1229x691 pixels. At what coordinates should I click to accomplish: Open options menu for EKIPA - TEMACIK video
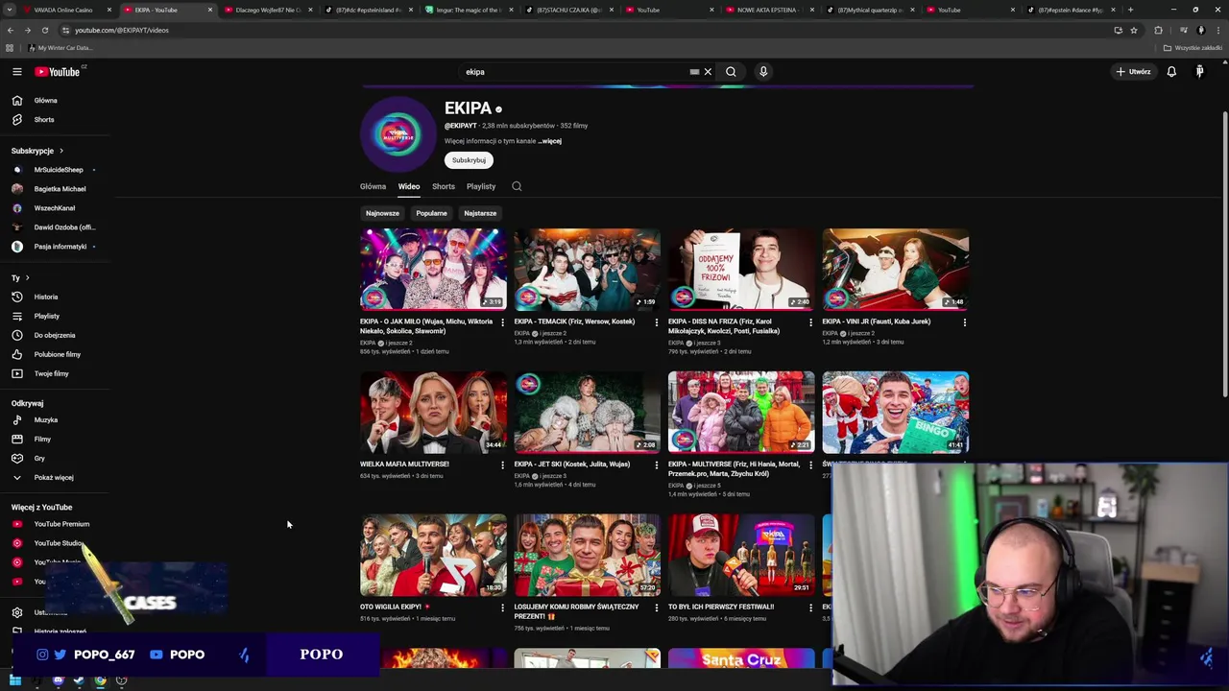(x=657, y=322)
